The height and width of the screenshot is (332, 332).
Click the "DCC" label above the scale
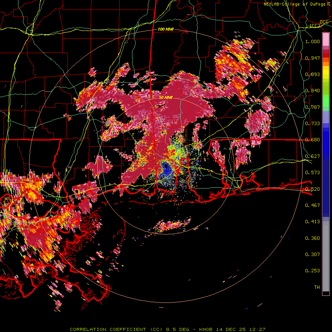click(x=324, y=22)
